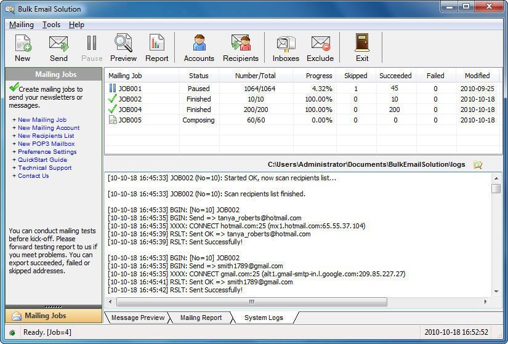Sort by Modified column header
Viewport: 508px width, 344px height.
[477, 76]
